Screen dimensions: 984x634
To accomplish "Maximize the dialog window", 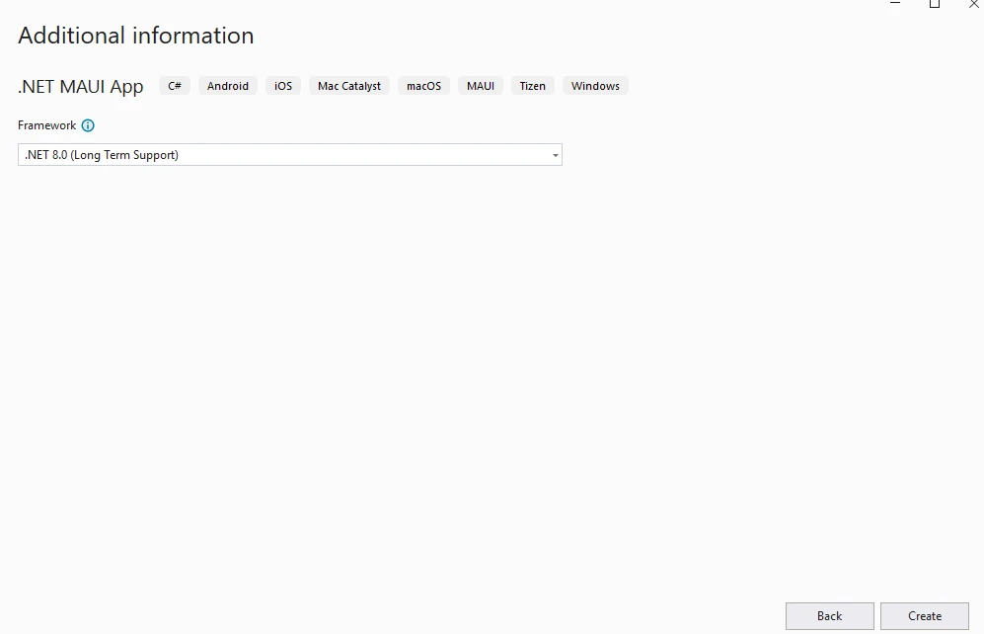I will pos(935,4).
